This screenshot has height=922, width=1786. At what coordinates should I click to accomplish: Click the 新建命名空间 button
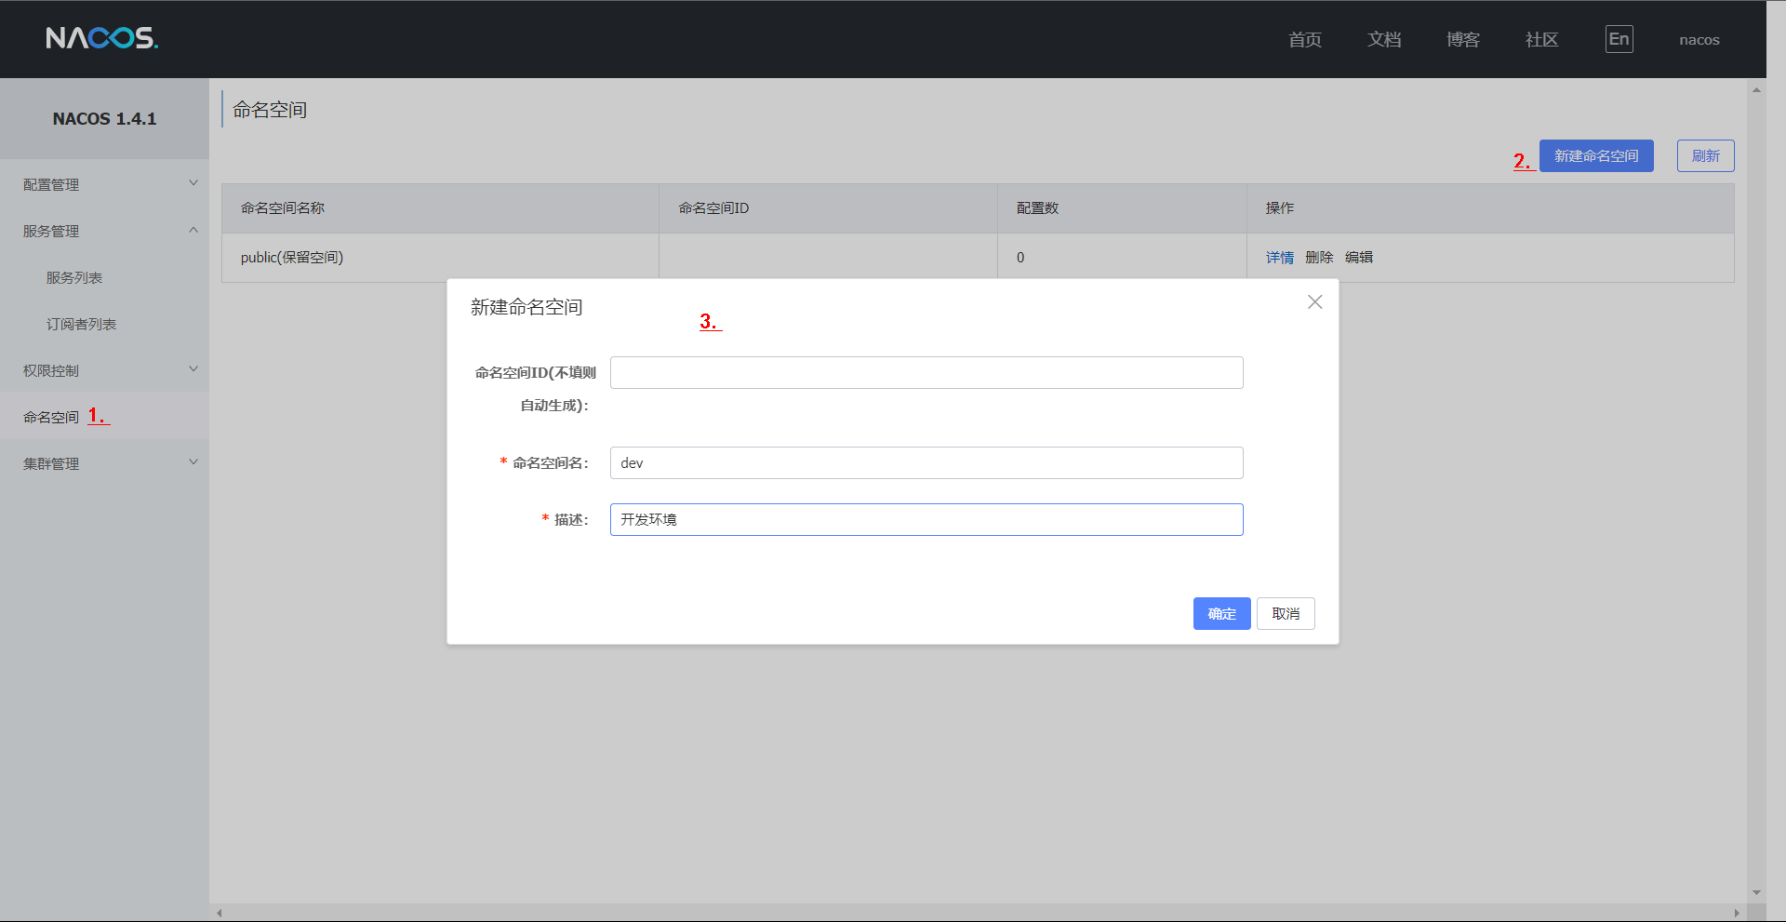(x=1596, y=156)
